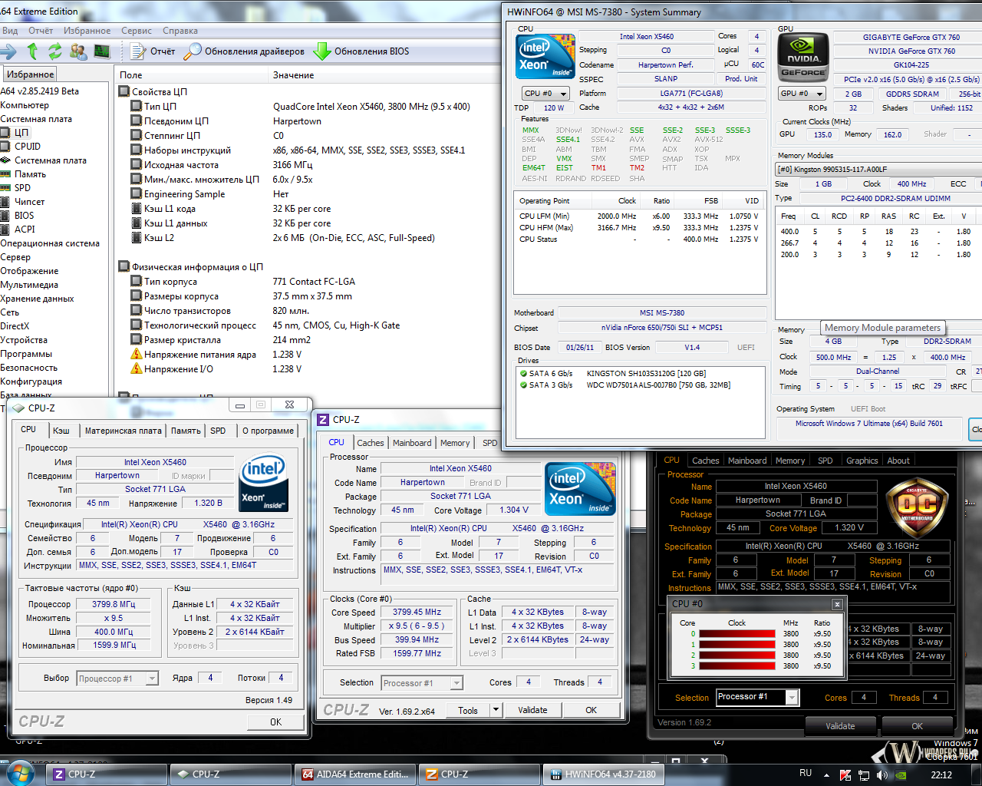This screenshot has height=786, width=982.
Task: Click Intel Xeon logo in Russian CPU-Z window
Action: (x=264, y=484)
